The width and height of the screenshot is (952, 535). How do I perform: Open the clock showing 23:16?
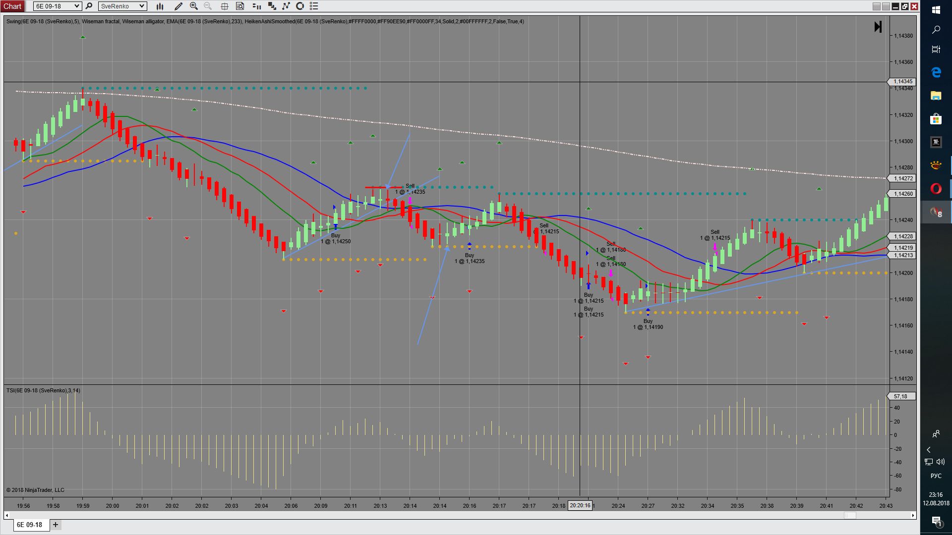(x=936, y=498)
